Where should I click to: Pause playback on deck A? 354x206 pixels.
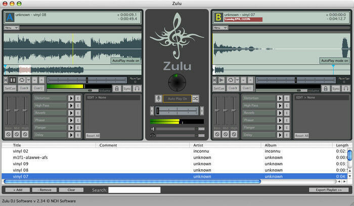click(x=12, y=80)
